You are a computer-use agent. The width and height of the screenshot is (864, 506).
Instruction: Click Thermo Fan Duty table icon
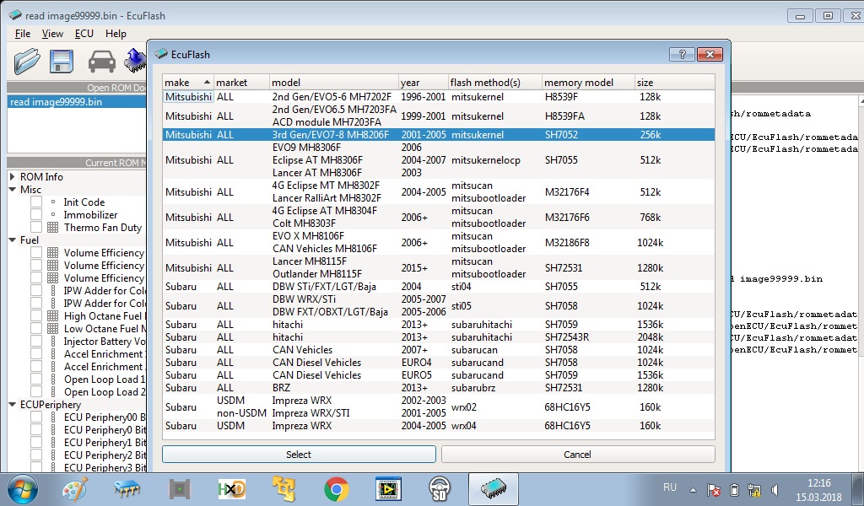(x=53, y=228)
